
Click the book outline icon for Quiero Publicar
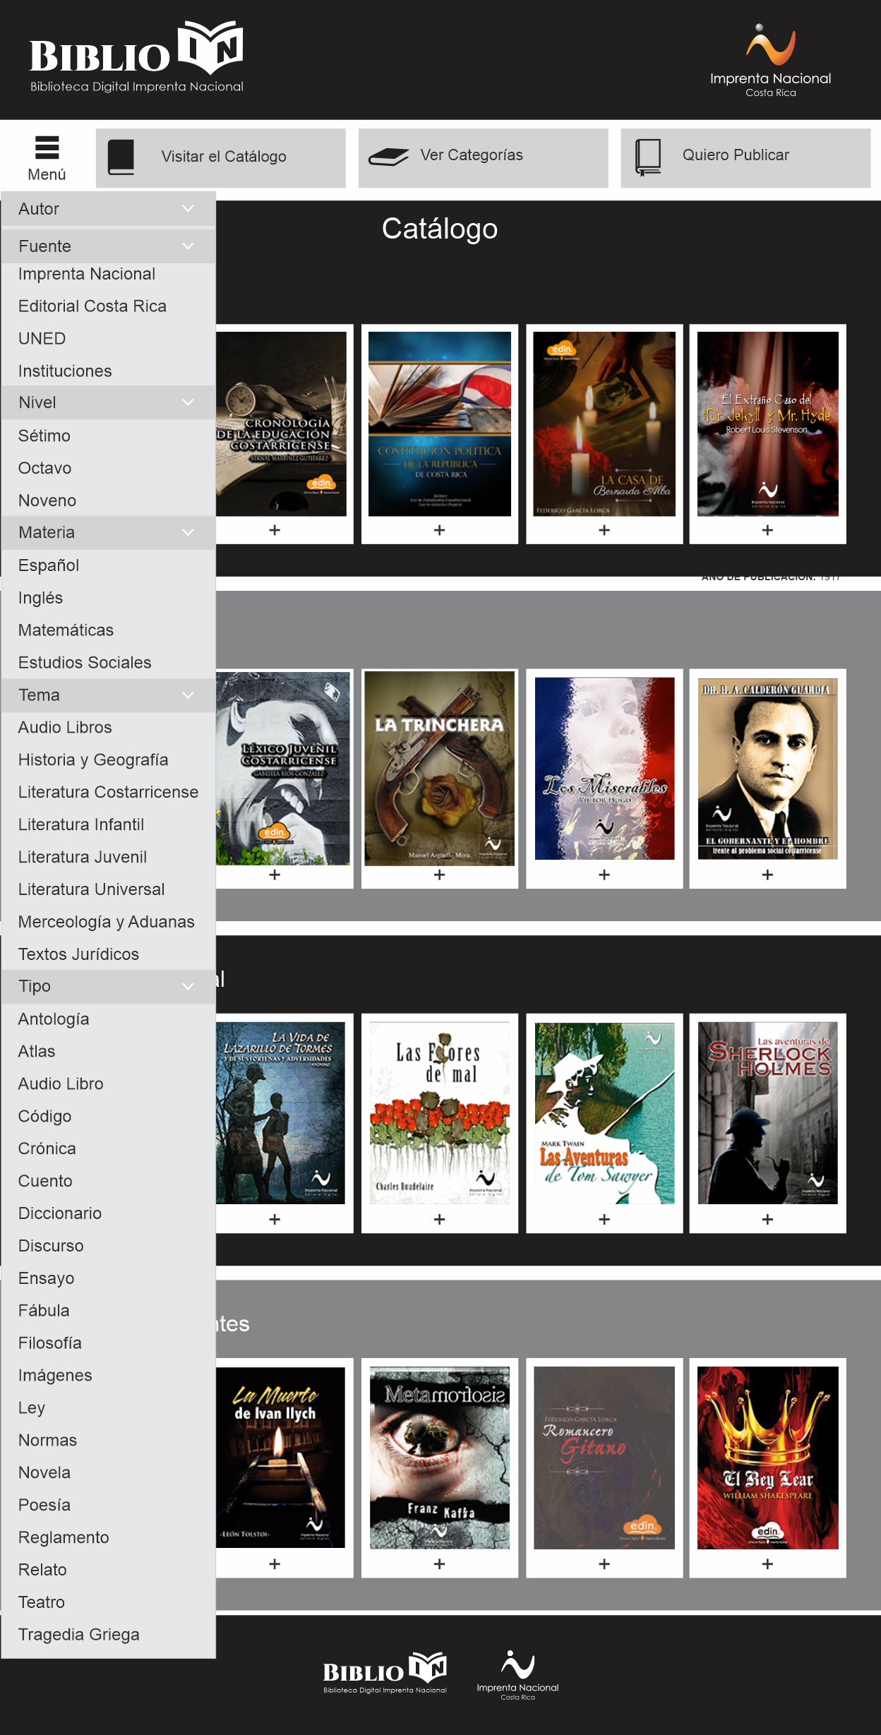[648, 157]
